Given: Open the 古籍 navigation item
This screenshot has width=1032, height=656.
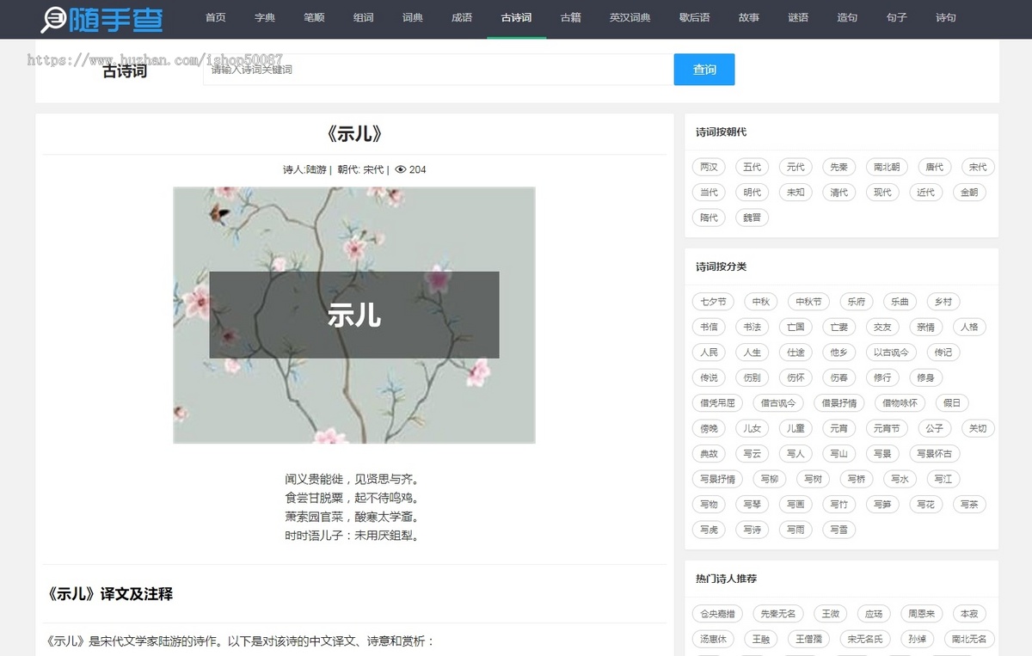Looking at the screenshot, I should tap(571, 17).
